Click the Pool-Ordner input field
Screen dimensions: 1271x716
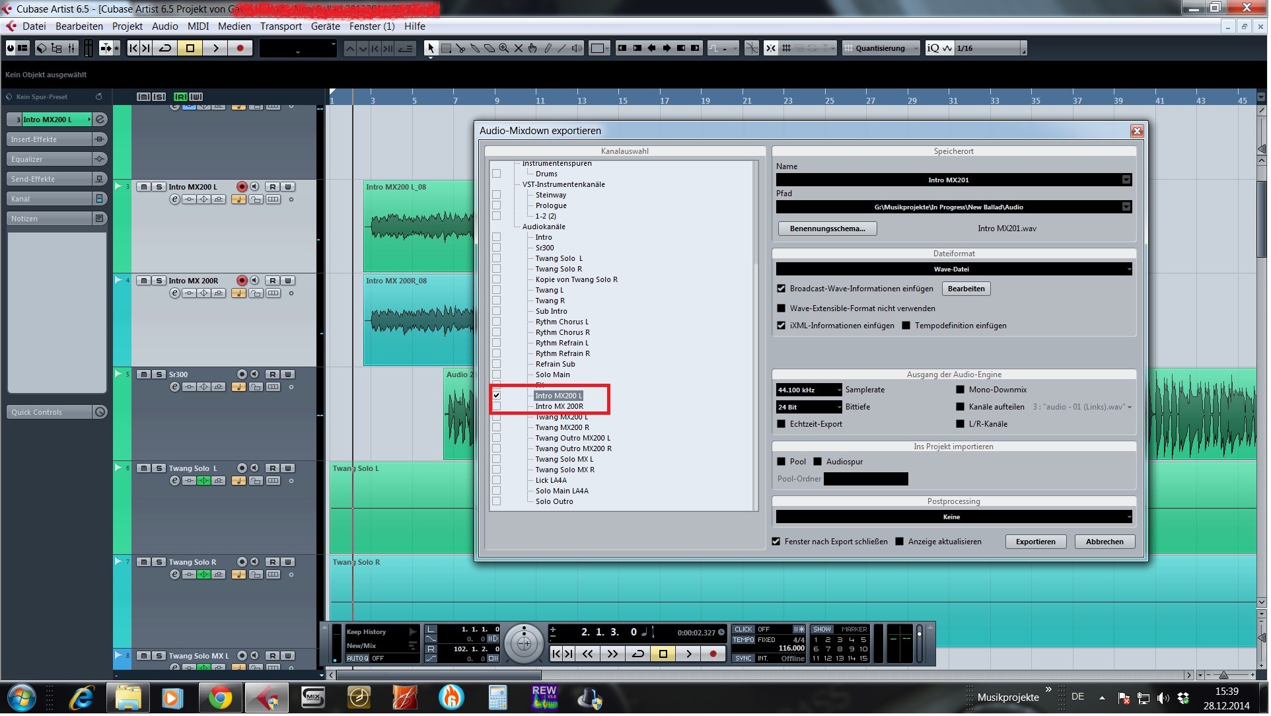coord(867,480)
